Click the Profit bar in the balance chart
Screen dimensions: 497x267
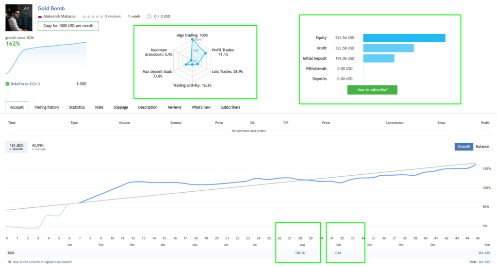tap(388, 48)
